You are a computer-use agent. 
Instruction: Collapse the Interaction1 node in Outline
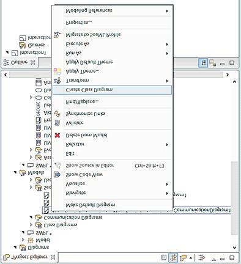tap(7, 53)
